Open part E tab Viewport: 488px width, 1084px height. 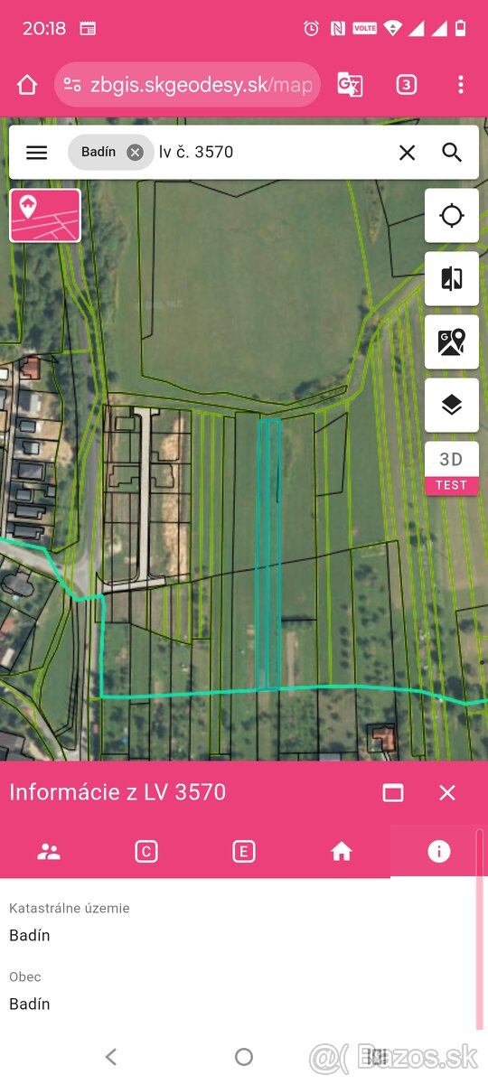point(244,851)
